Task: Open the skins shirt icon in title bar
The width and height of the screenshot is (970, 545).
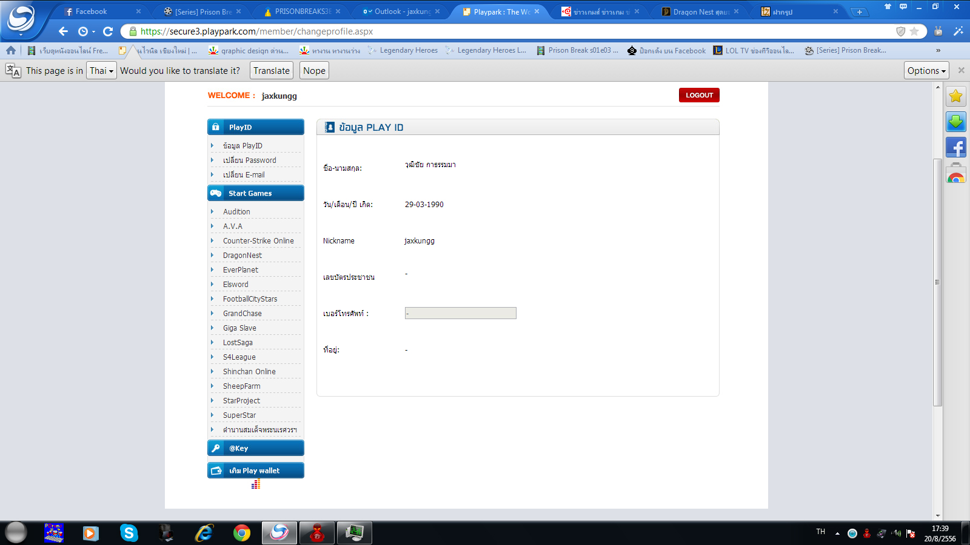Action: coord(888,7)
